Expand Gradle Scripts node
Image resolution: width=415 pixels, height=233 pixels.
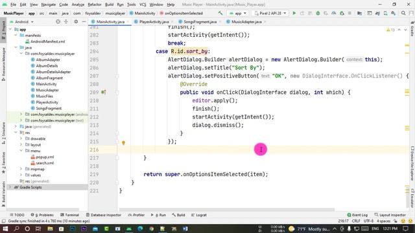10,187
